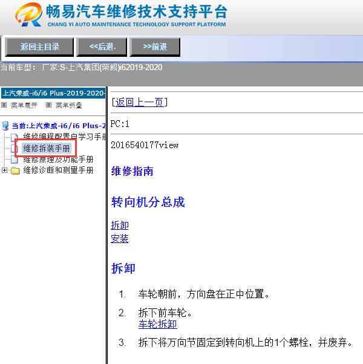The height and width of the screenshot is (364, 363).
Task: Click the 菜单折叠 list icon
Action: (48, 105)
